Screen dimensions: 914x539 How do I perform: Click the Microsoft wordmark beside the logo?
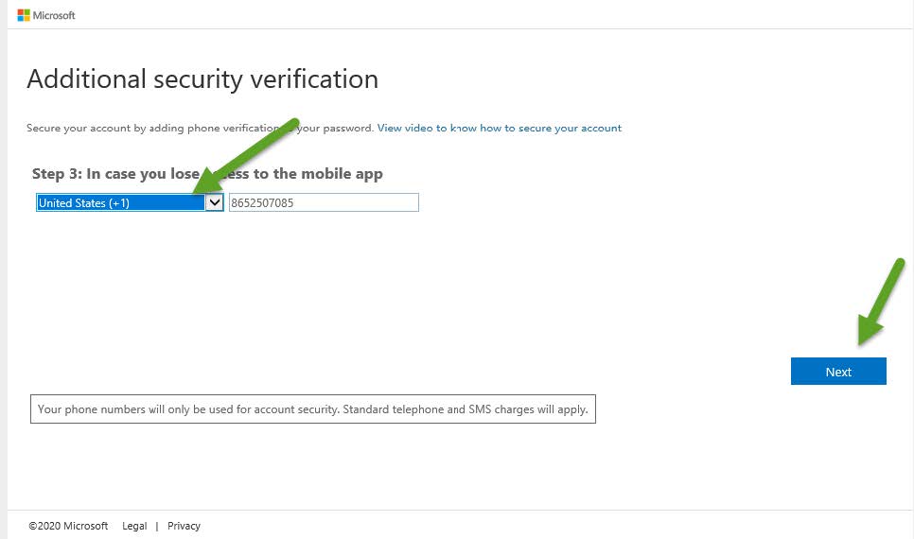pos(54,16)
